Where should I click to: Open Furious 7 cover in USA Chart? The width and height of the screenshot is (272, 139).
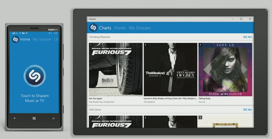116,122
